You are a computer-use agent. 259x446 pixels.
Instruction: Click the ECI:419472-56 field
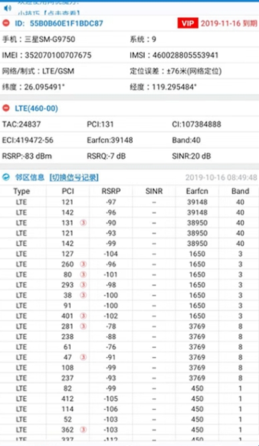(27, 140)
